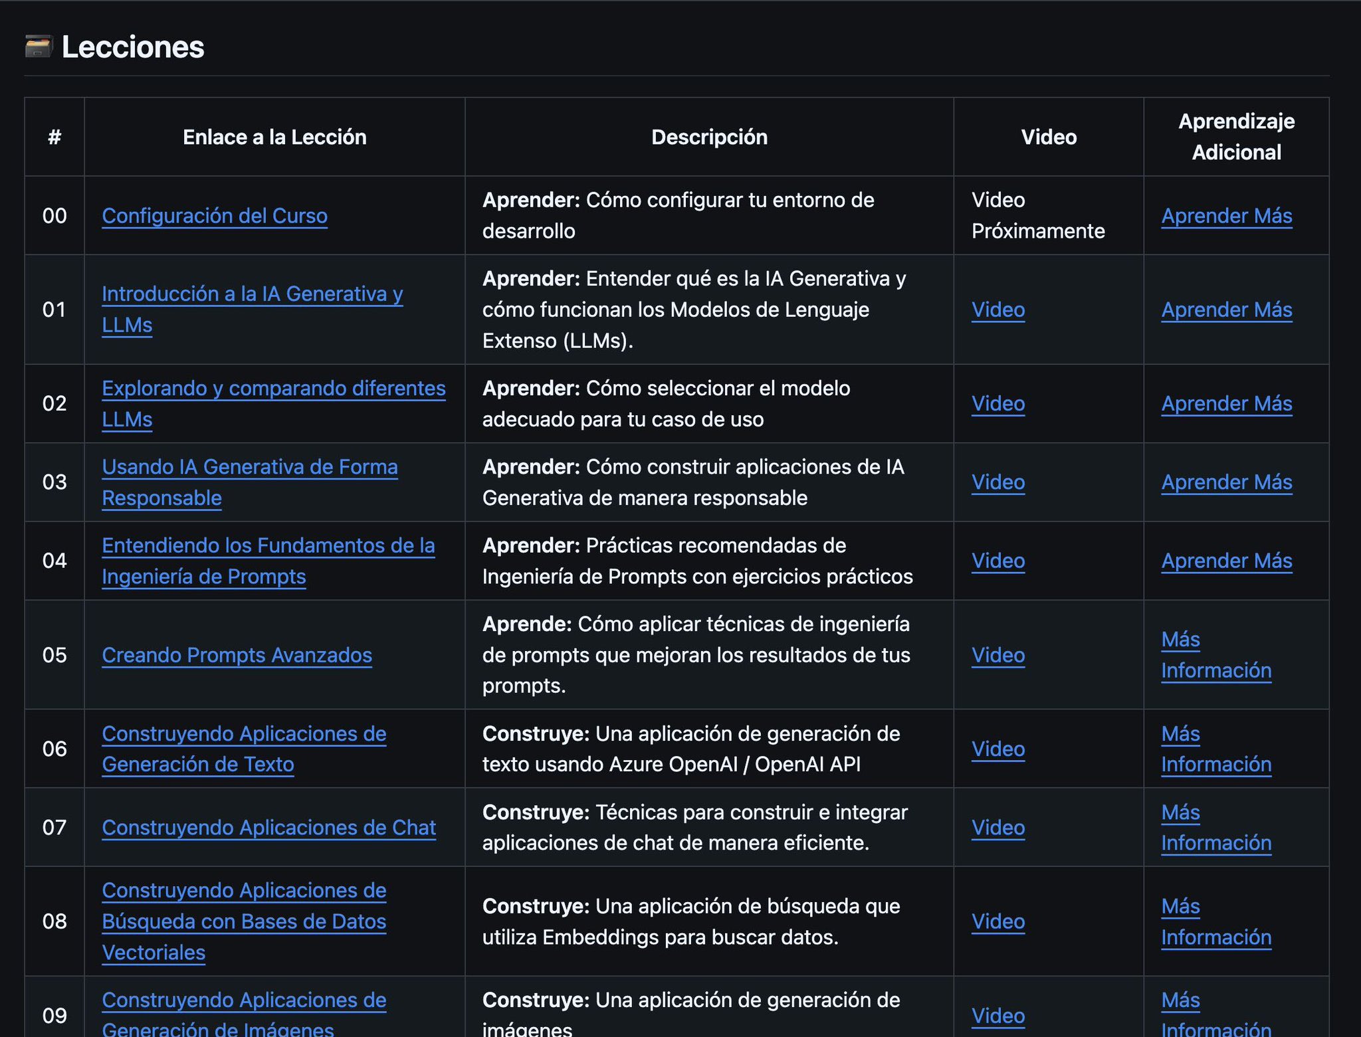The height and width of the screenshot is (1037, 1361).
Task: Click Aprender Más for lesson 02
Action: coord(1227,404)
